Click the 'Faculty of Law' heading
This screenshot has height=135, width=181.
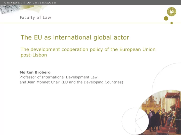click(x=35, y=17)
